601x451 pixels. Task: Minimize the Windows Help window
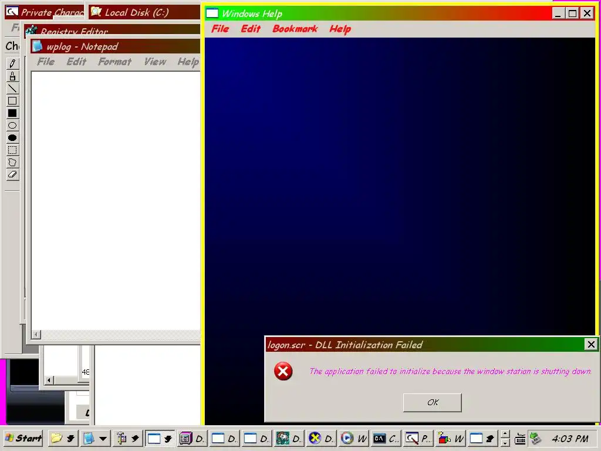click(x=558, y=14)
